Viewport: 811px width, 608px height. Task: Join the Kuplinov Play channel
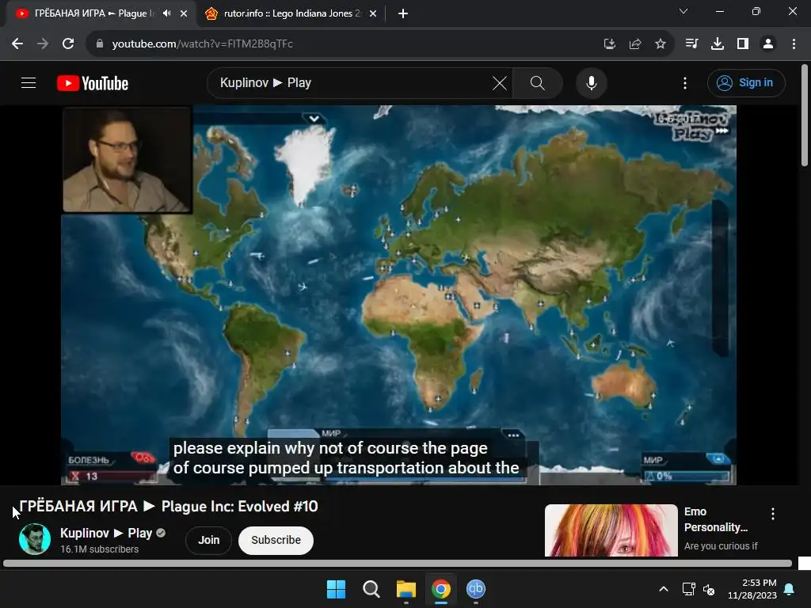tap(208, 540)
